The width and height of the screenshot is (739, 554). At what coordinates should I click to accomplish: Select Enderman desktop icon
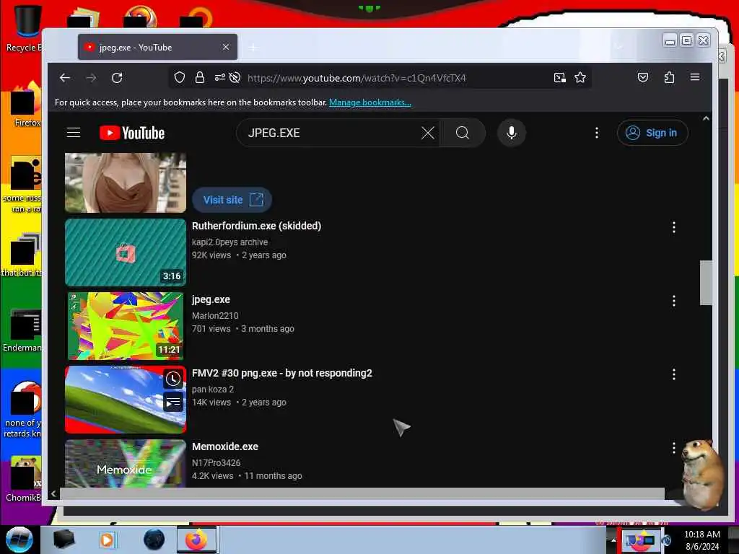pyautogui.click(x=22, y=330)
